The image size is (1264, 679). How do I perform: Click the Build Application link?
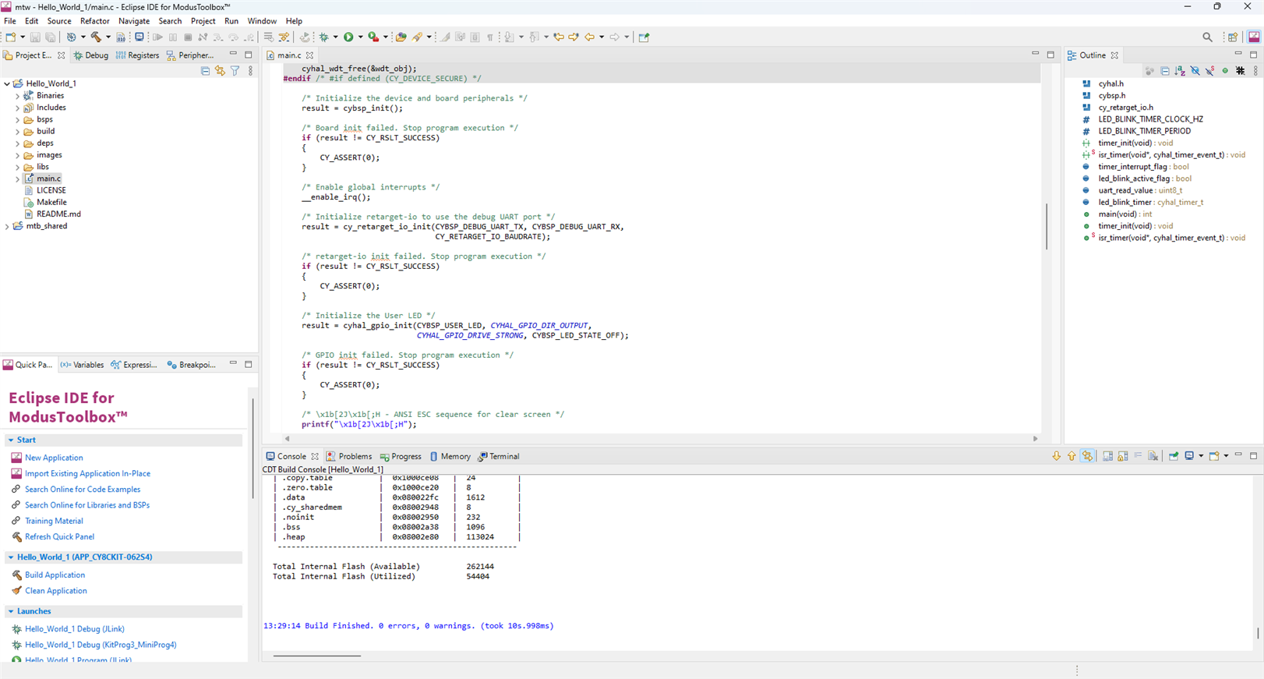click(x=55, y=575)
